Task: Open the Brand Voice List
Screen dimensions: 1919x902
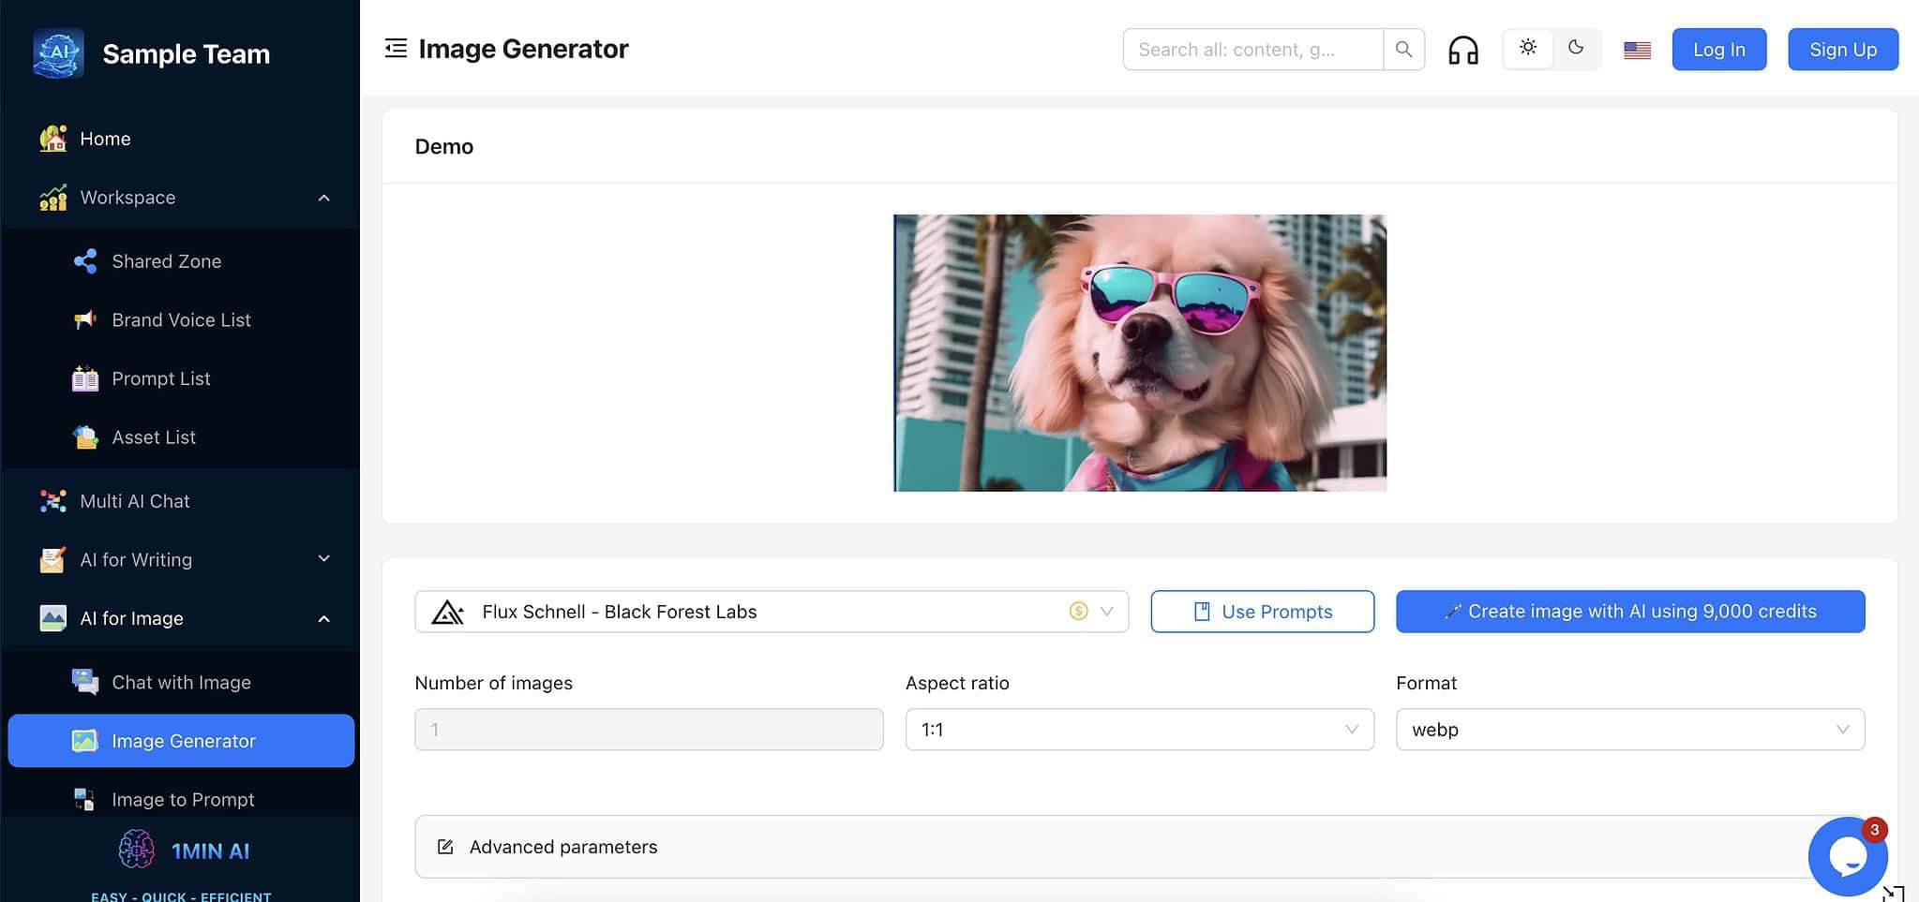Action: pos(180,319)
